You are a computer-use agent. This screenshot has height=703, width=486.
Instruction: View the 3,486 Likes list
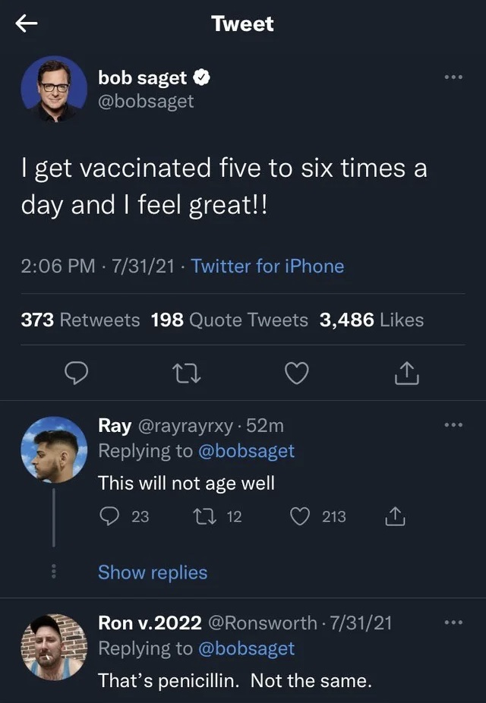point(371,320)
